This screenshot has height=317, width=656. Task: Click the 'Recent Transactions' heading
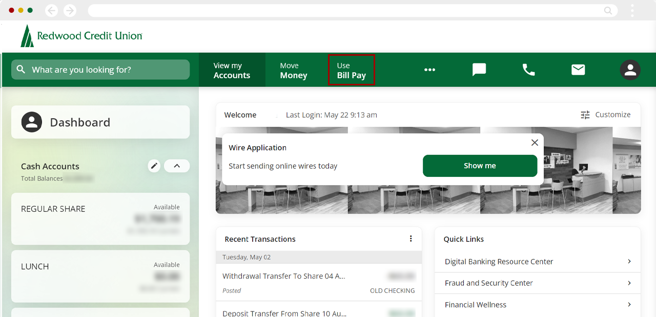pyautogui.click(x=260, y=239)
